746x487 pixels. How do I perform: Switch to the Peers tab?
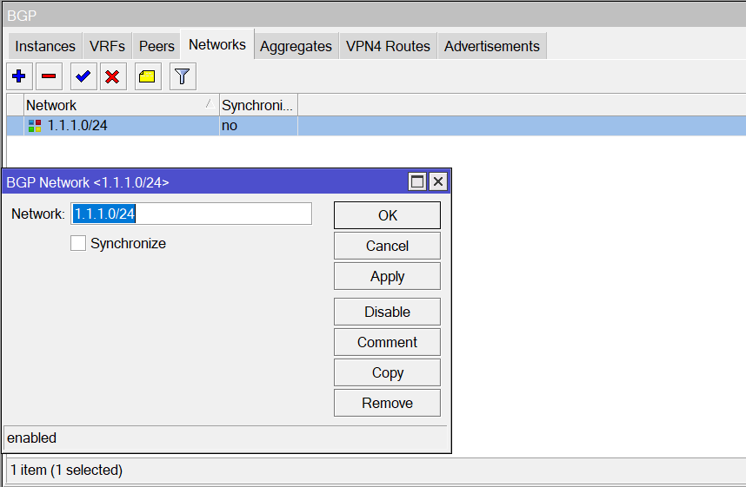[157, 46]
